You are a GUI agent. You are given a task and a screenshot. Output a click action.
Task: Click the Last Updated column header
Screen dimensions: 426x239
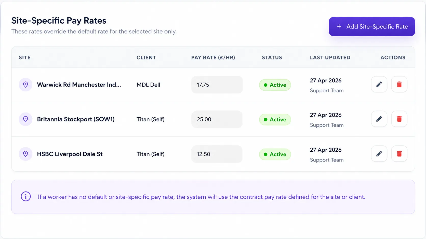[330, 58]
